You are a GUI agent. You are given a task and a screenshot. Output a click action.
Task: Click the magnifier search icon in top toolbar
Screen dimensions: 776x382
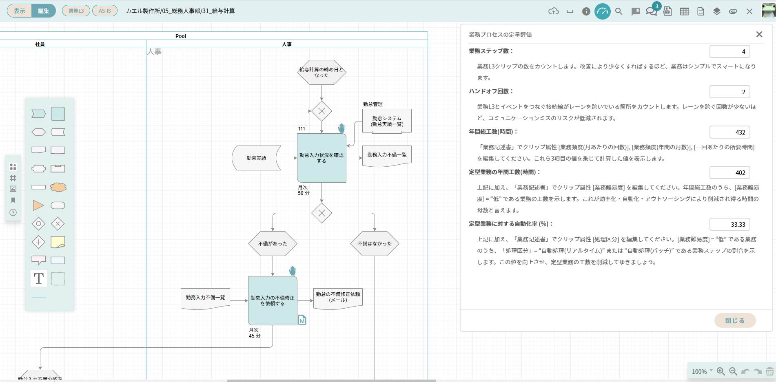tap(619, 11)
